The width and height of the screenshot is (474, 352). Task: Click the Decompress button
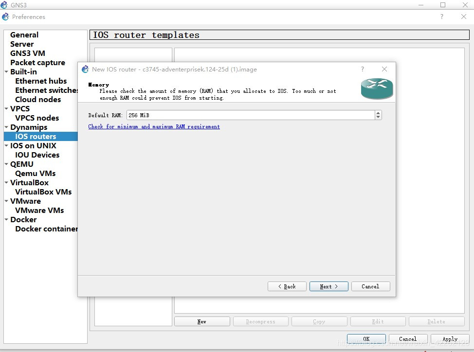point(260,321)
